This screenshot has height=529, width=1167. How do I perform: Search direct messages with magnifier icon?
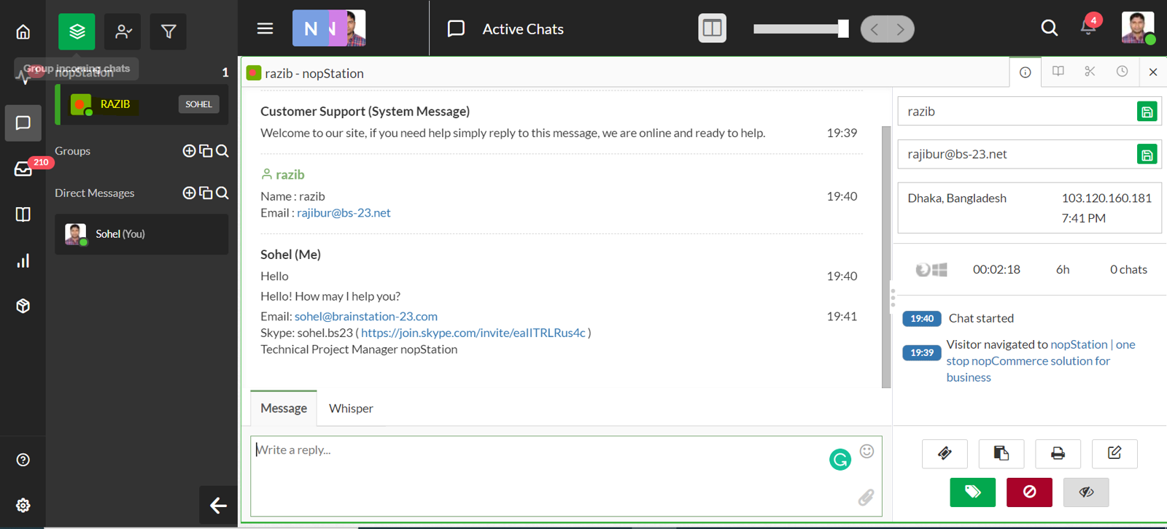tap(222, 193)
